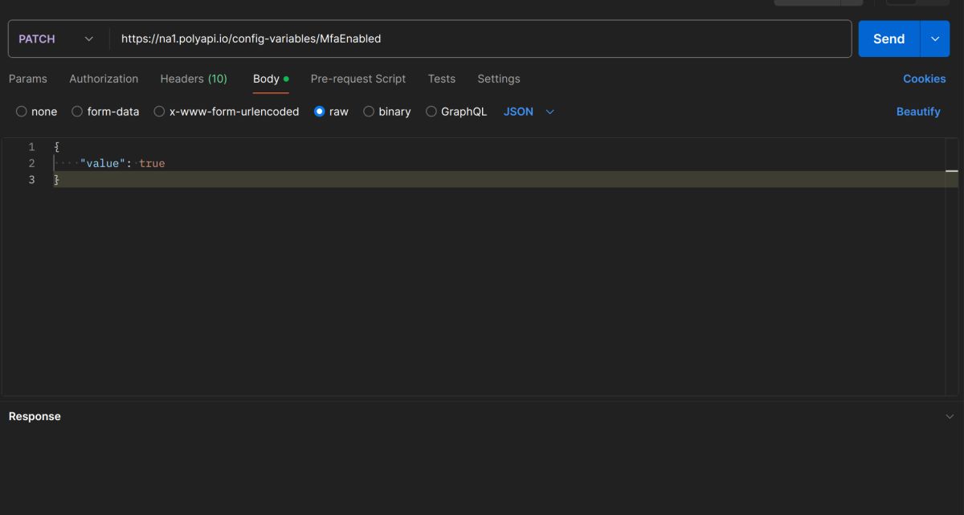Open the JSON format dropdown

[529, 112]
